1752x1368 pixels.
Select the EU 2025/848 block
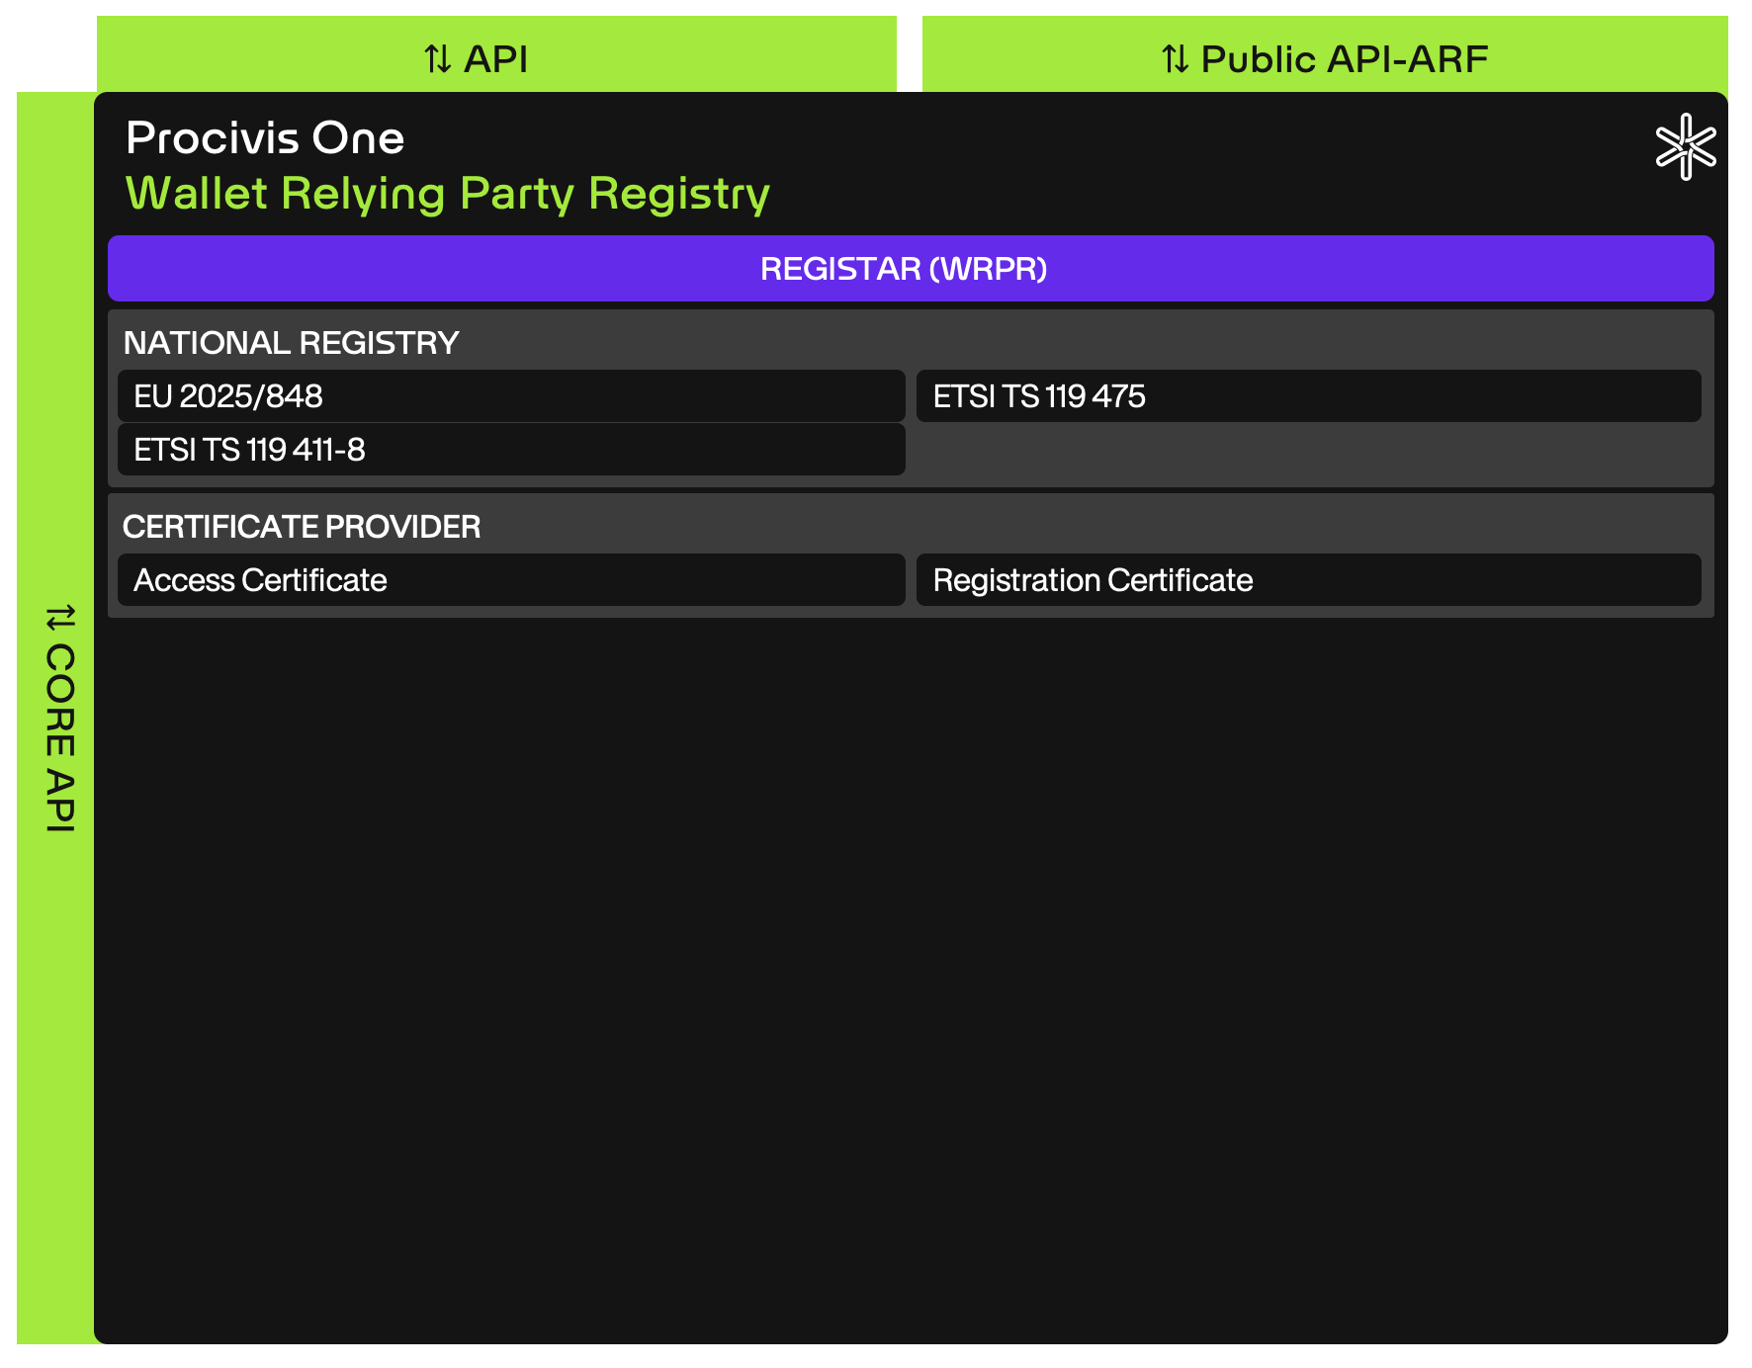[510, 396]
